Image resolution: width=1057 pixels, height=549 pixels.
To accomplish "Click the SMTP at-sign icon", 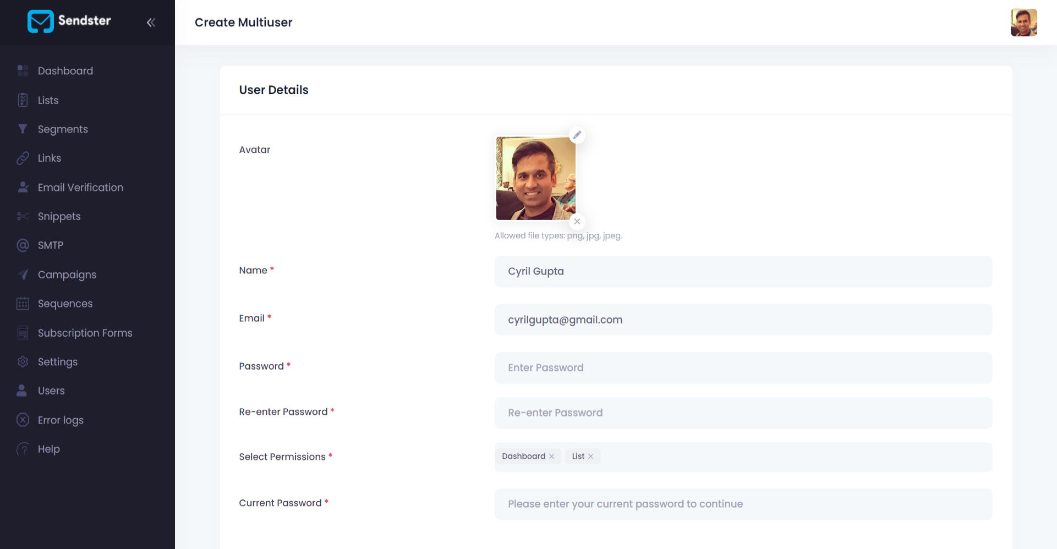I will pyautogui.click(x=23, y=245).
